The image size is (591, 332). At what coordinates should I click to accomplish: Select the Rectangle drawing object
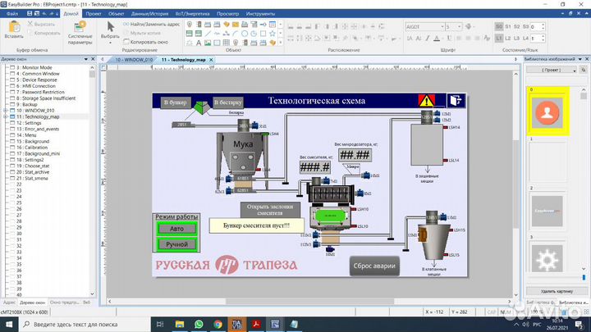263,34
